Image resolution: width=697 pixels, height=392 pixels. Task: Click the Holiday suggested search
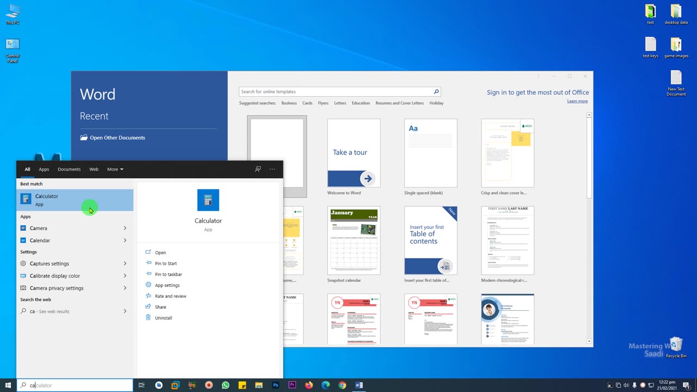tap(436, 103)
